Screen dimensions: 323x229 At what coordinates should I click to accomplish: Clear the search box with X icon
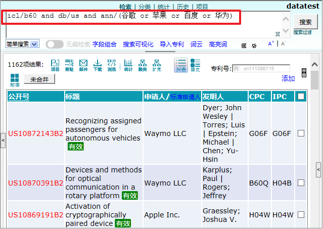pyautogui.click(x=278, y=34)
